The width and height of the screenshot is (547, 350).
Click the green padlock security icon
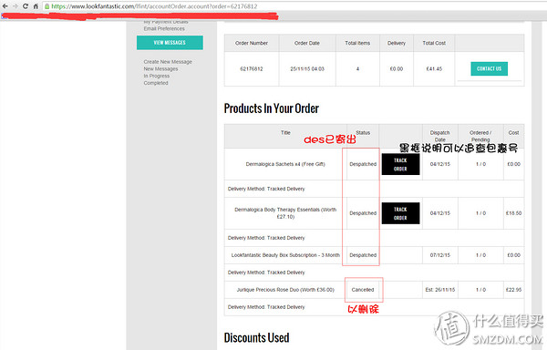coord(47,6)
